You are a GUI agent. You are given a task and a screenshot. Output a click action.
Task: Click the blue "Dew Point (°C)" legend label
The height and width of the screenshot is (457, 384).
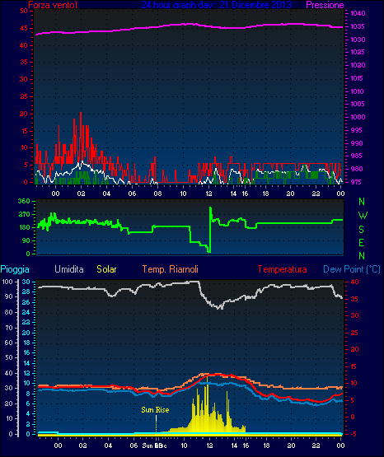pos(352,269)
